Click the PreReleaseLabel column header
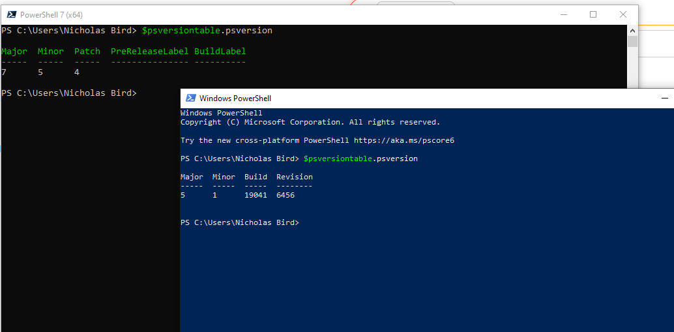Viewport: 674px width, 332px height. pyautogui.click(x=149, y=52)
